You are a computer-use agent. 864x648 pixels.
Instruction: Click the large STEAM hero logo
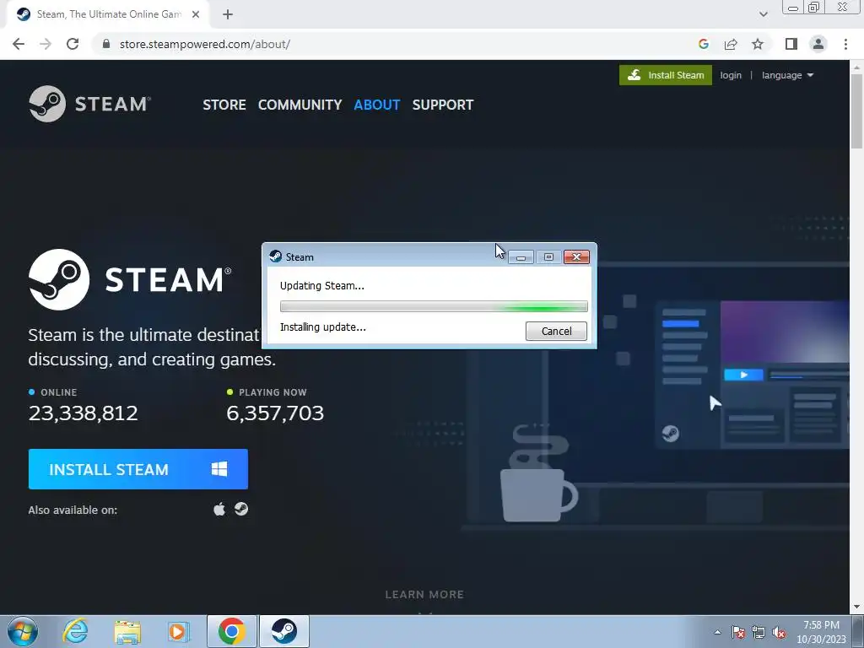point(130,279)
